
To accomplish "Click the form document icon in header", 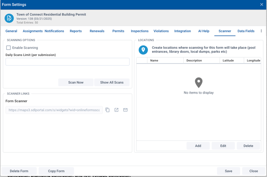I will [9, 18].
